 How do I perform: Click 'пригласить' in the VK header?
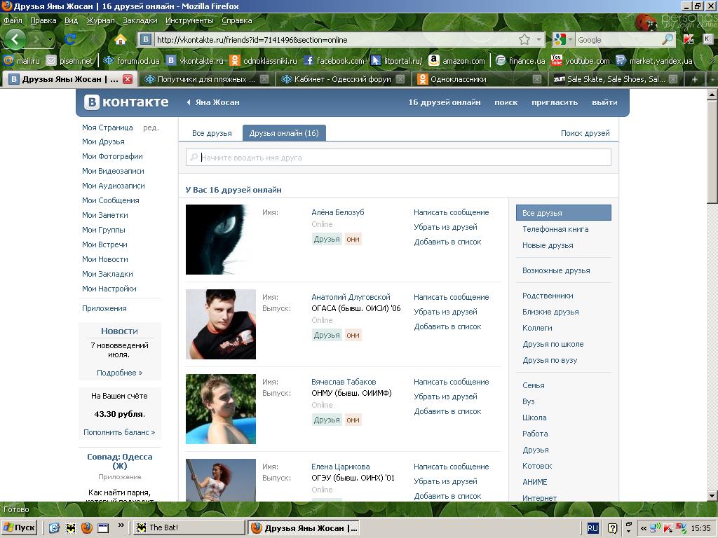tap(555, 102)
